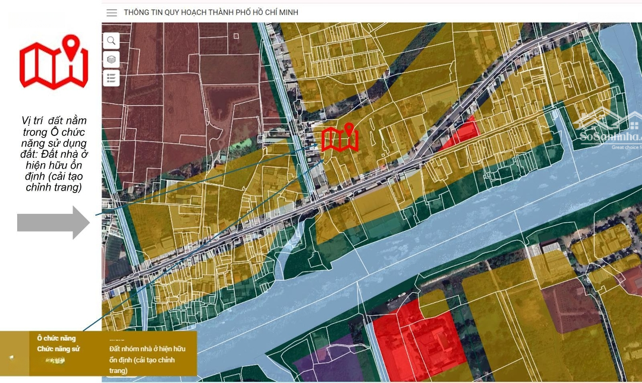Select the 'Chức năng sử' popup label
Screen dimensions: 642x383
tap(58, 349)
